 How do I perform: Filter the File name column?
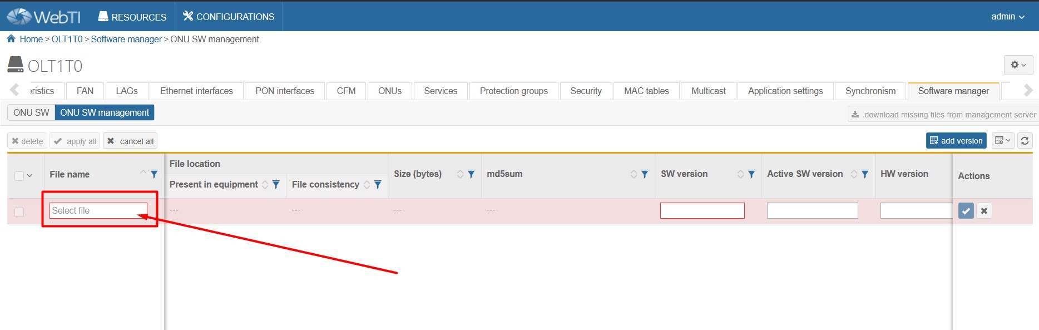(154, 174)
